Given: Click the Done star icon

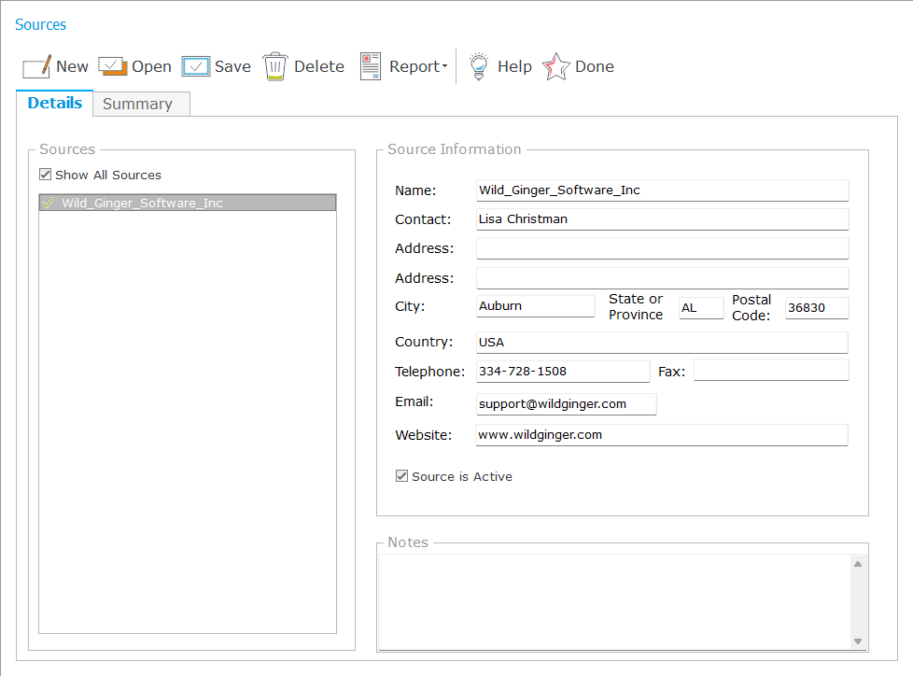Looking at the screenshot, I should (556, 66).
